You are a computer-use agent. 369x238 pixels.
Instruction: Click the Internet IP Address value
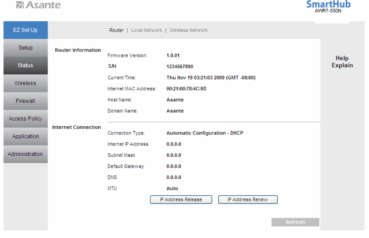point(174,144)
